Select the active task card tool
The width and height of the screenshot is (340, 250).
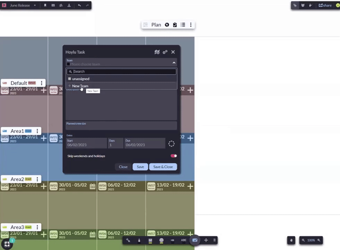pyautogui.click(x=195, y=240)
